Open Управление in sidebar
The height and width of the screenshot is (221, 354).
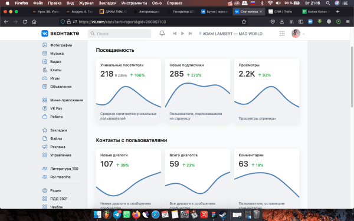click(x=57, y=155)
